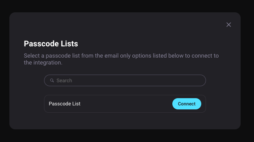Click the Passcode Lists heading
The width and height of the screenshot is (254, 142).
(x=51, y=43)
